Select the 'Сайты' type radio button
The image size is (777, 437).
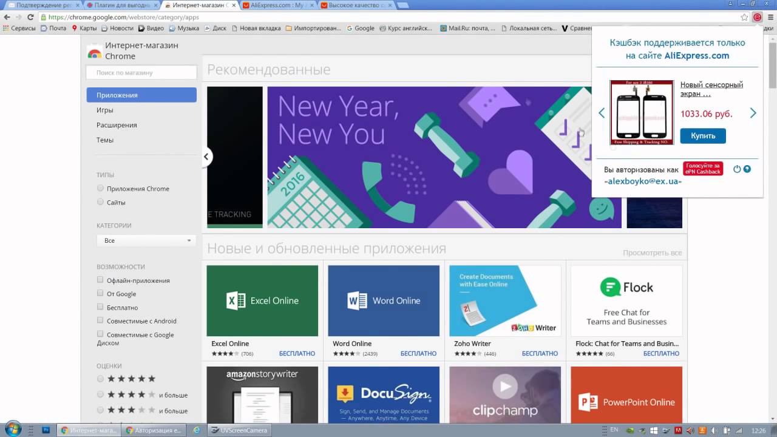(101, 202)
